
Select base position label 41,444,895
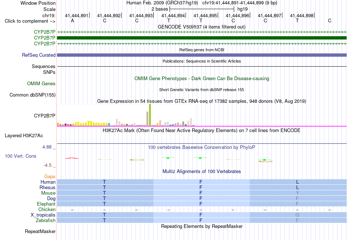205,15
